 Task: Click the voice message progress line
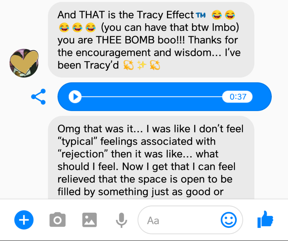pos(152,97)
